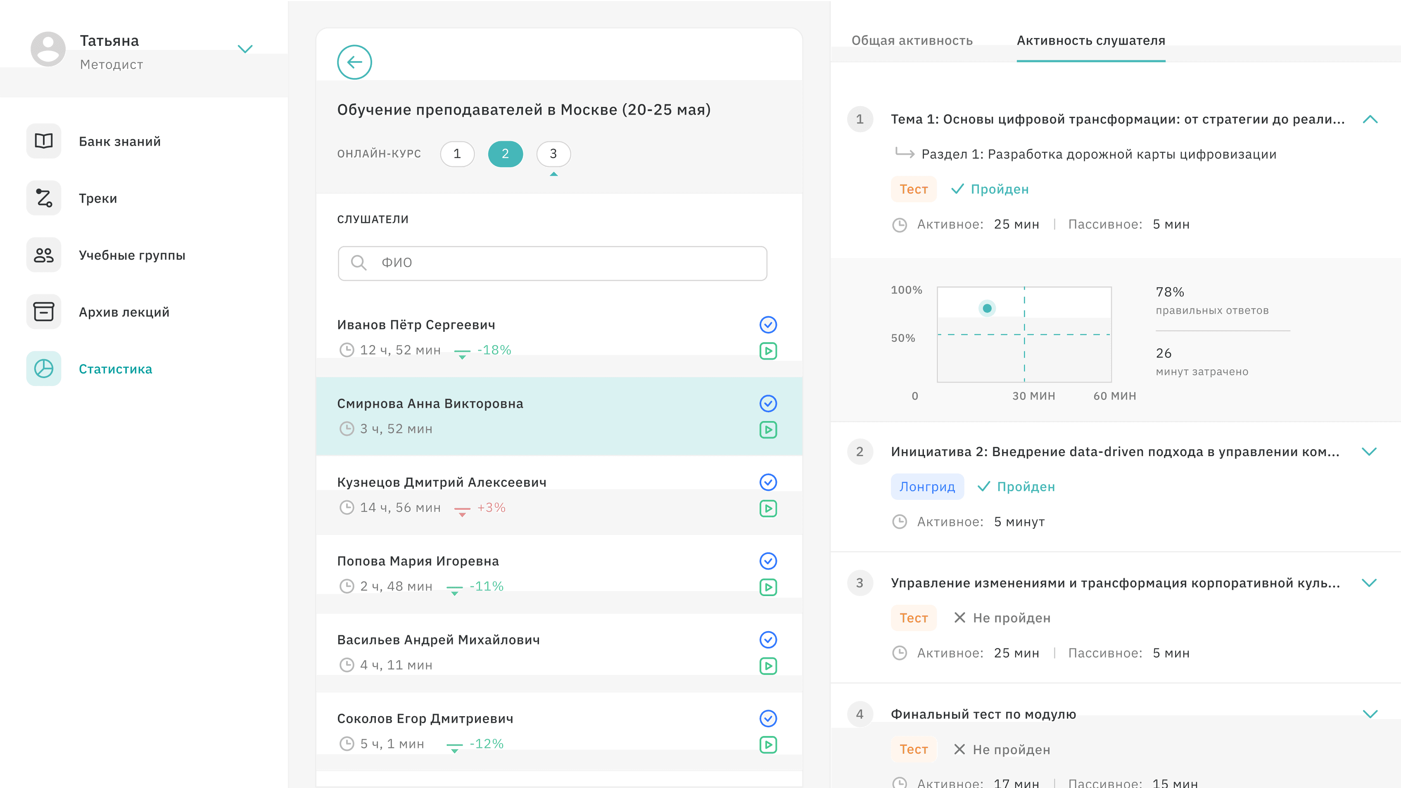This screenshot has width=1401, height=788.
Task: Open Статистика pie chart icon
Action: pos(43,369)
